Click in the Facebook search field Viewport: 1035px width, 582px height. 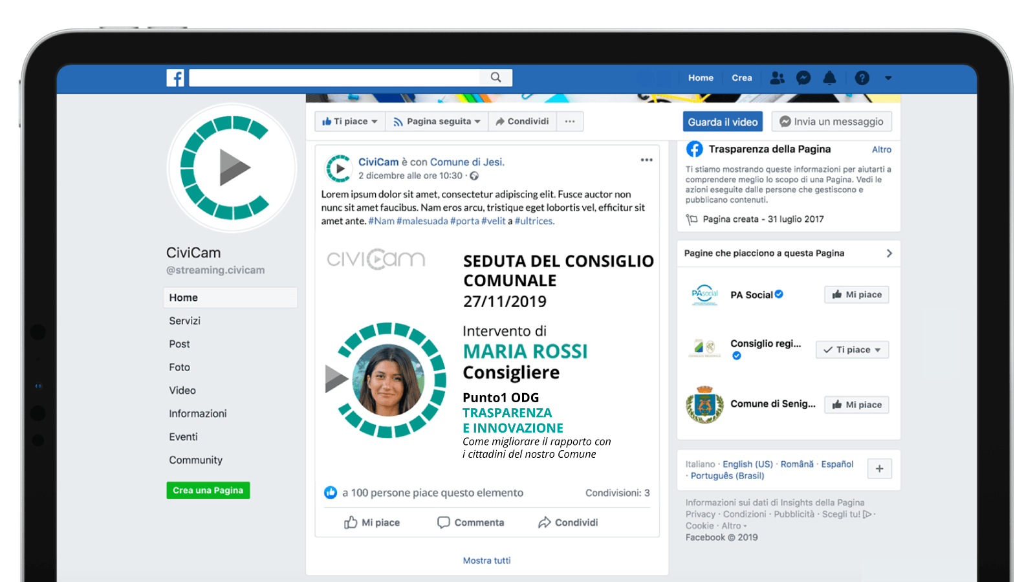tap(335, 78)
